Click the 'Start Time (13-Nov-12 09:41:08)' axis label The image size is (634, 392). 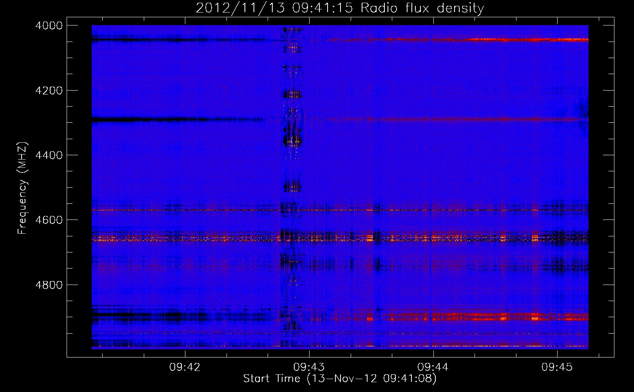point(340,379)
